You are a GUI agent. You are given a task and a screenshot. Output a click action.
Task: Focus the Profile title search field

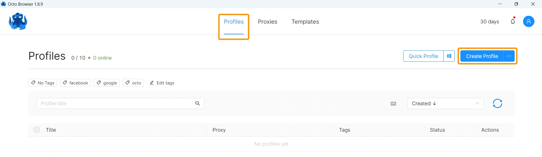pos(114,104)
